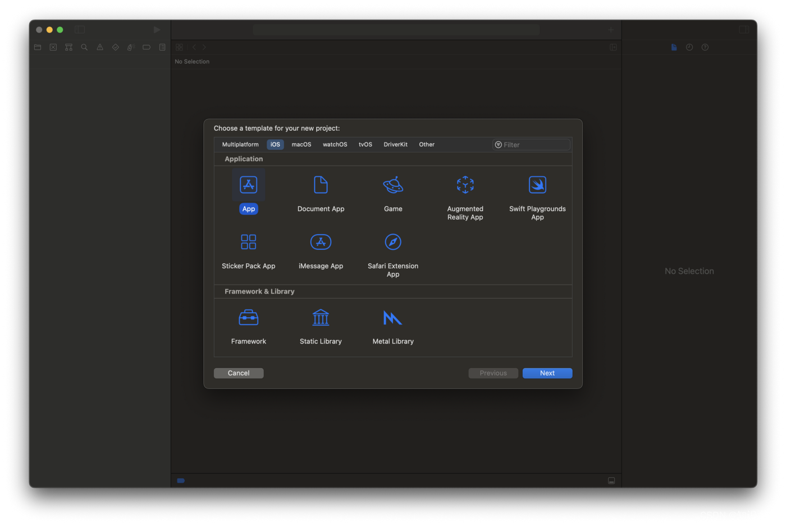Switch to the Other tab
This screenshot has height=526, width=786.
point(427,144)
